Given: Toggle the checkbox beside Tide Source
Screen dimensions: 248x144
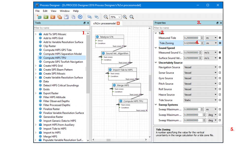Looking at the screenshot, I should click(220, 100).
